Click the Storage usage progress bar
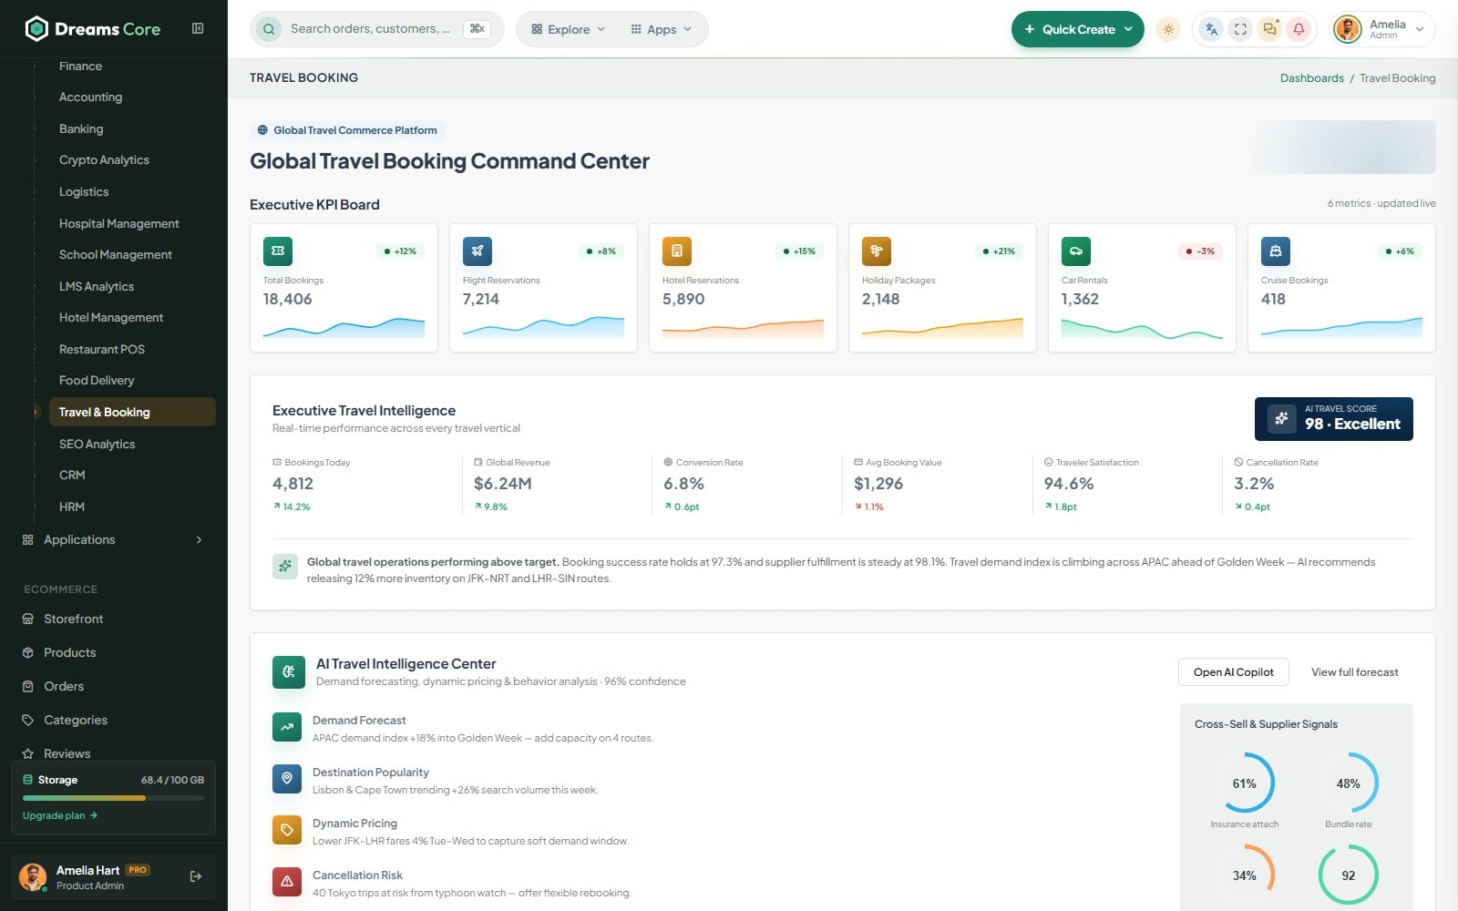The width and height of the screenshot is (1458, 911). 113,798
